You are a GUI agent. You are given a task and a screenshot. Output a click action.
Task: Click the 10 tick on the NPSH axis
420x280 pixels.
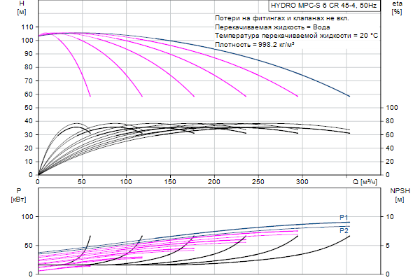click(391, 217)
